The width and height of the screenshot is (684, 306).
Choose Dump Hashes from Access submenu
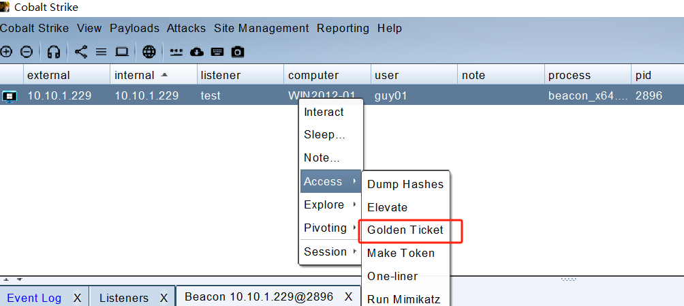(405, 184)
